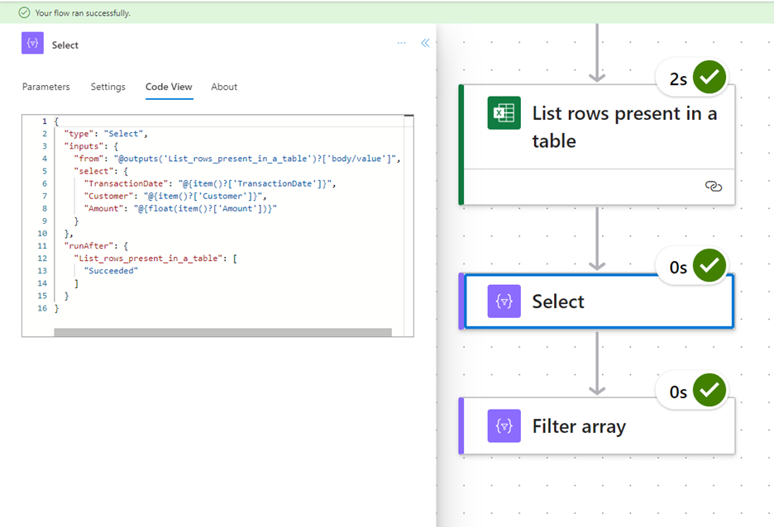The width and height of the screenshot is (774, 527).
Task: Click the green checkmark on Filter array
Action: (x=708, y=390)
